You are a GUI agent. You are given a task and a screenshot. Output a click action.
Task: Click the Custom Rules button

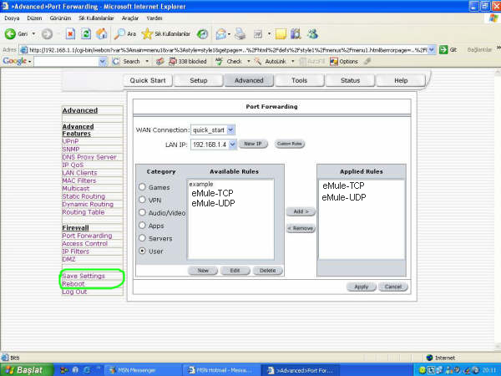[290, 144]
